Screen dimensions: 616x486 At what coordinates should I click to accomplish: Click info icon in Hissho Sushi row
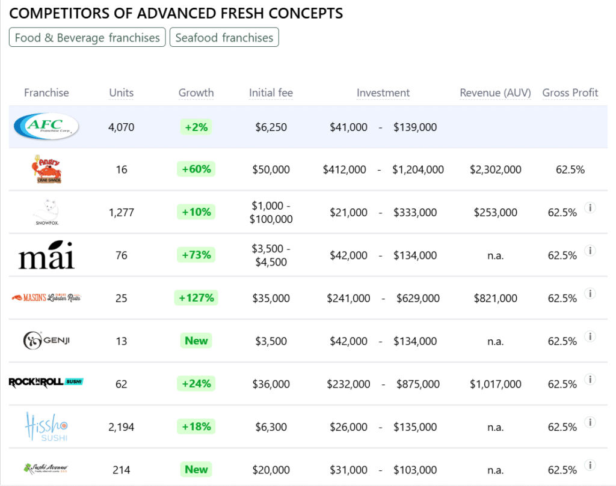coord(590,422)
